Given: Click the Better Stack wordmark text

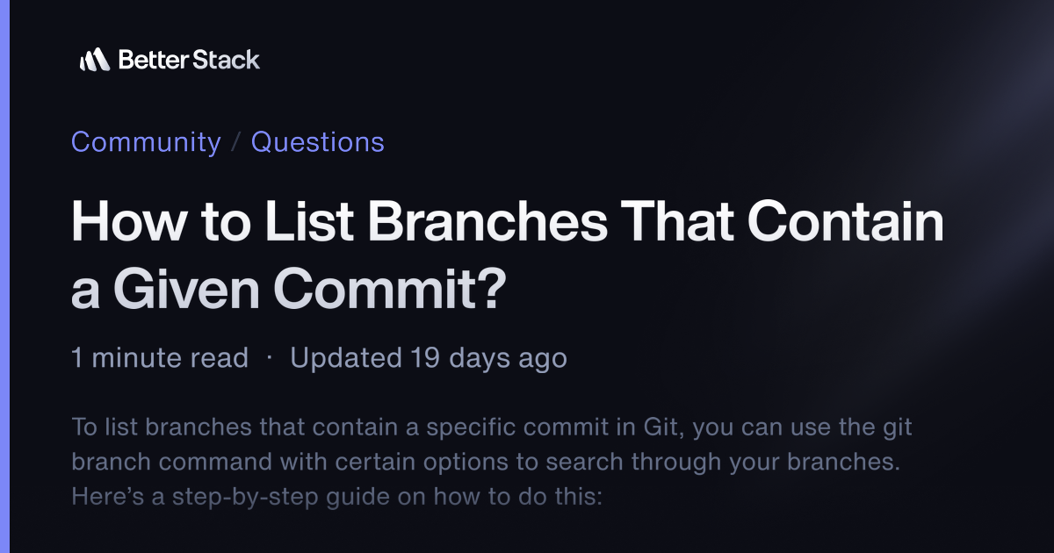Looking at the screenshot, I should [189, 60].
